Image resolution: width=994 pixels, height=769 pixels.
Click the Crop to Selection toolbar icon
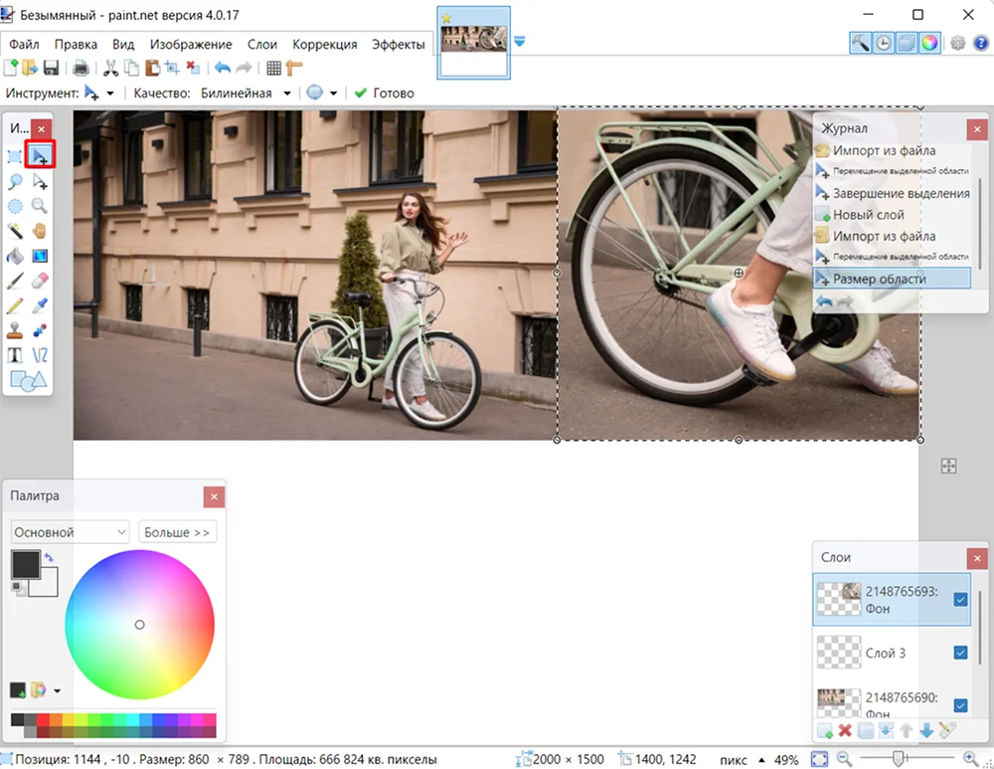point(172,68)
